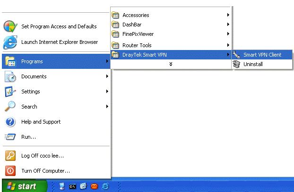The height and width of the screenshot is (192, 294).
Task: Expand the FinePixViewer submenu arrow
Action: tap(228, 34)
